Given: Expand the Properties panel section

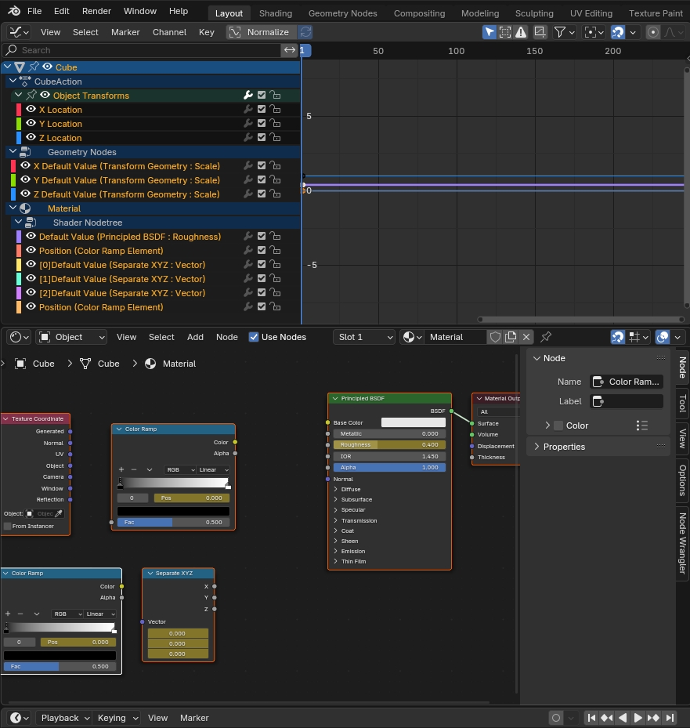Looking at the screenshot, I should (564, 447).
